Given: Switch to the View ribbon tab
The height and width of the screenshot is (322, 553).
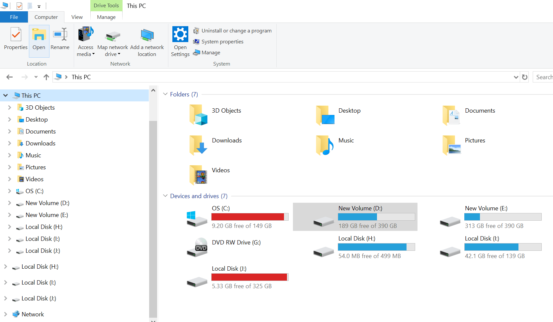Looking at the screenshot, I should 77,17.
